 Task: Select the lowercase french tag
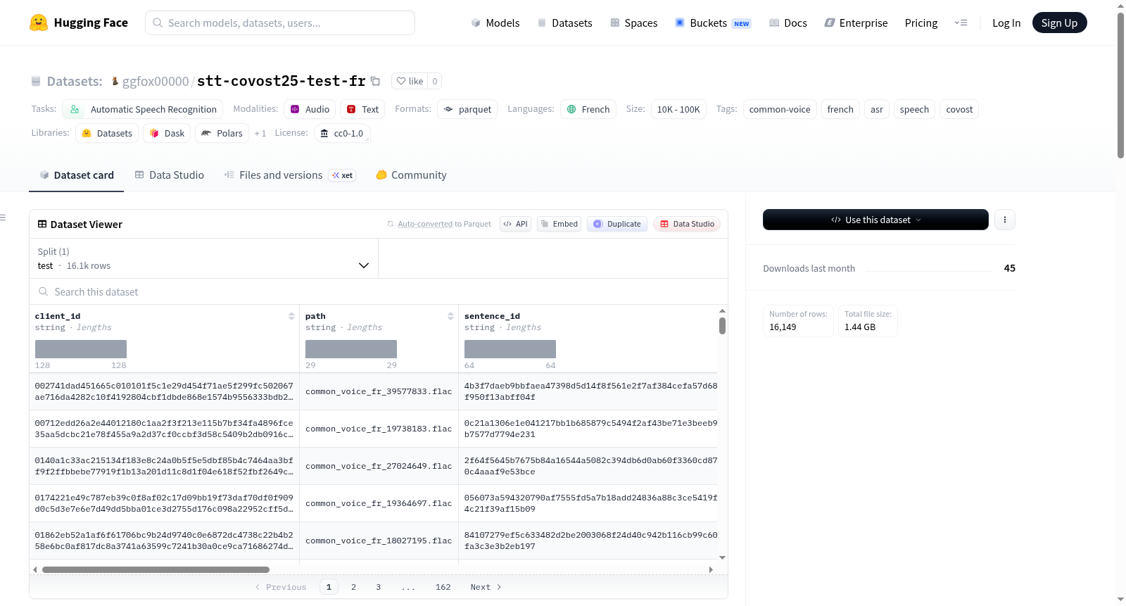tap(840, 109)
